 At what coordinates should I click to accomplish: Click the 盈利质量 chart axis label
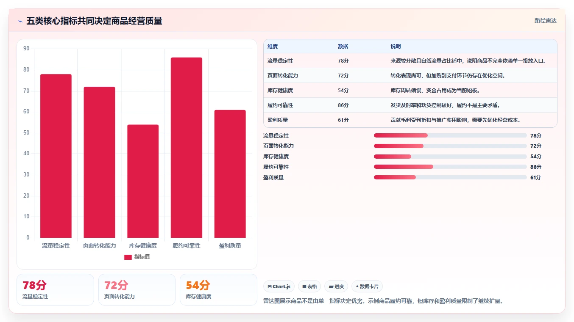click(x=230, y=245)
